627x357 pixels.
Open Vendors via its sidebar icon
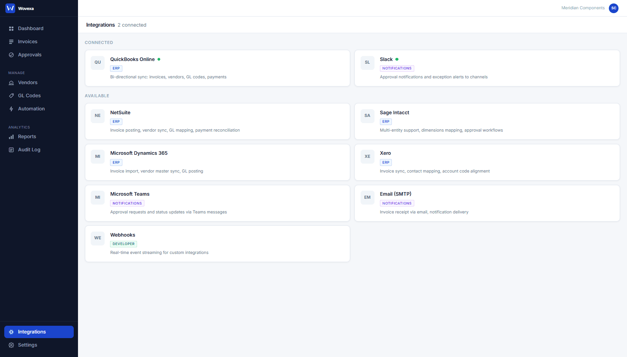12,82
